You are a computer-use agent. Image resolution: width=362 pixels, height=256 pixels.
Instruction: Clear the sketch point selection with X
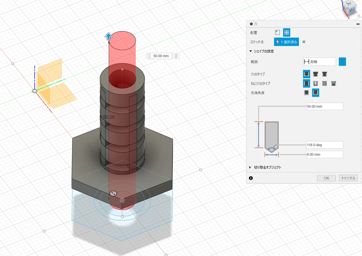point(304,42)
